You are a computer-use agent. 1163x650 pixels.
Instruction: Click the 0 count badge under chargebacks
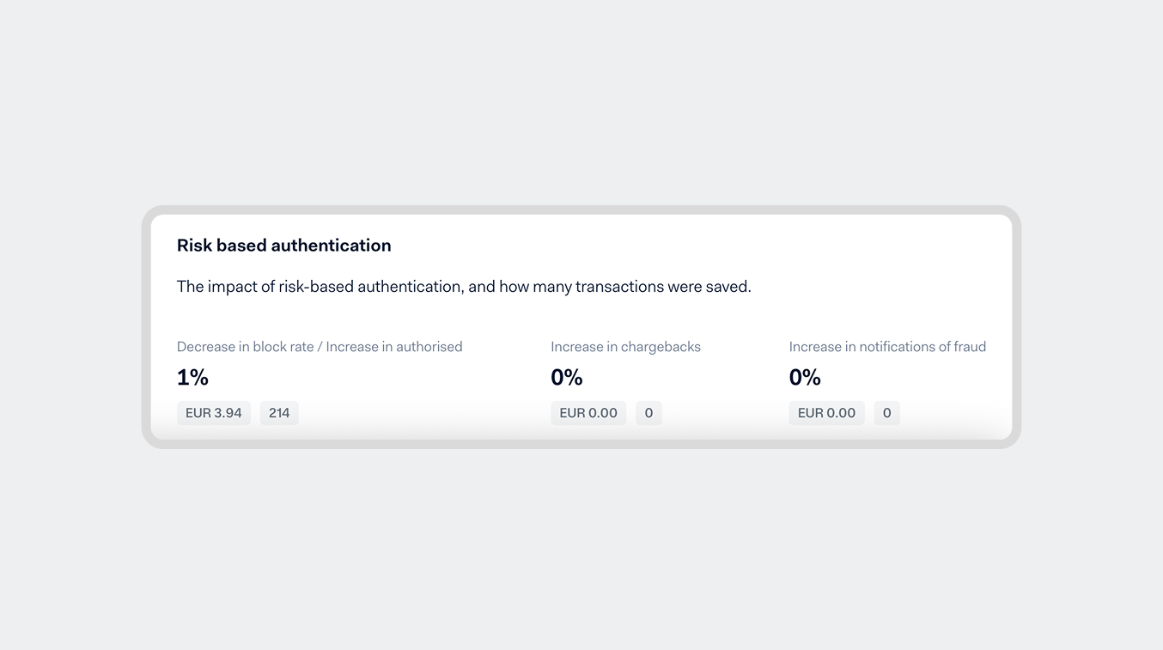[x=648, y=412]
